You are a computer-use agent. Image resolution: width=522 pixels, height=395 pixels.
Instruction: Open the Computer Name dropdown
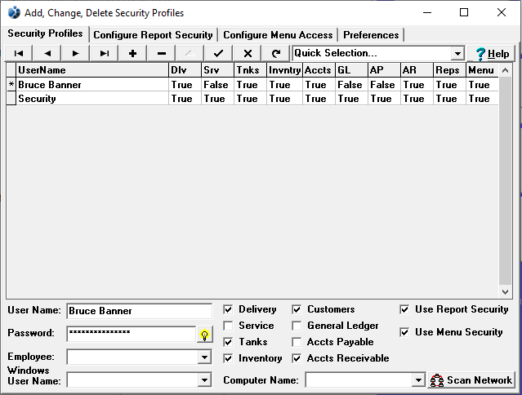[418, 380]
